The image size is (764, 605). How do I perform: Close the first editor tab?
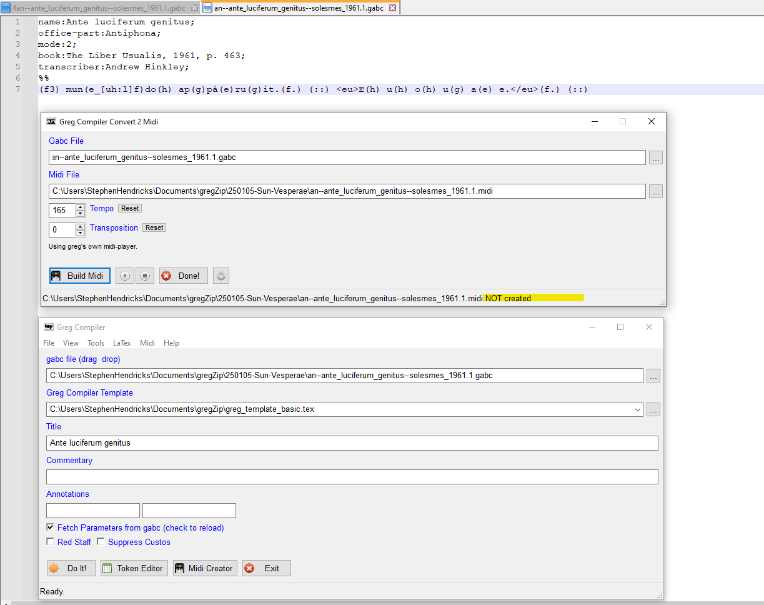[194, 8]
